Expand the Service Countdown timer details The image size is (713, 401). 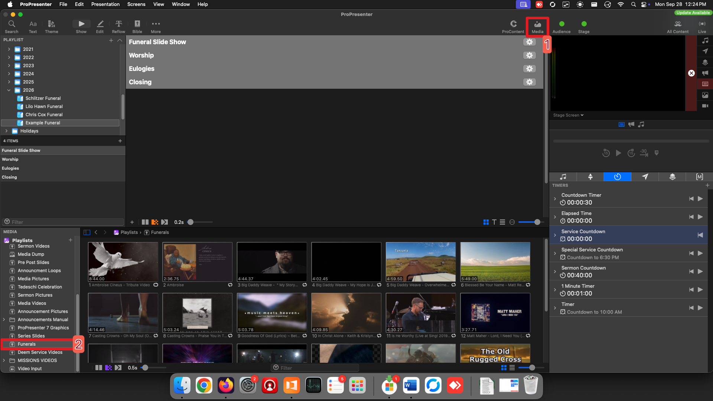click(555, 235)
